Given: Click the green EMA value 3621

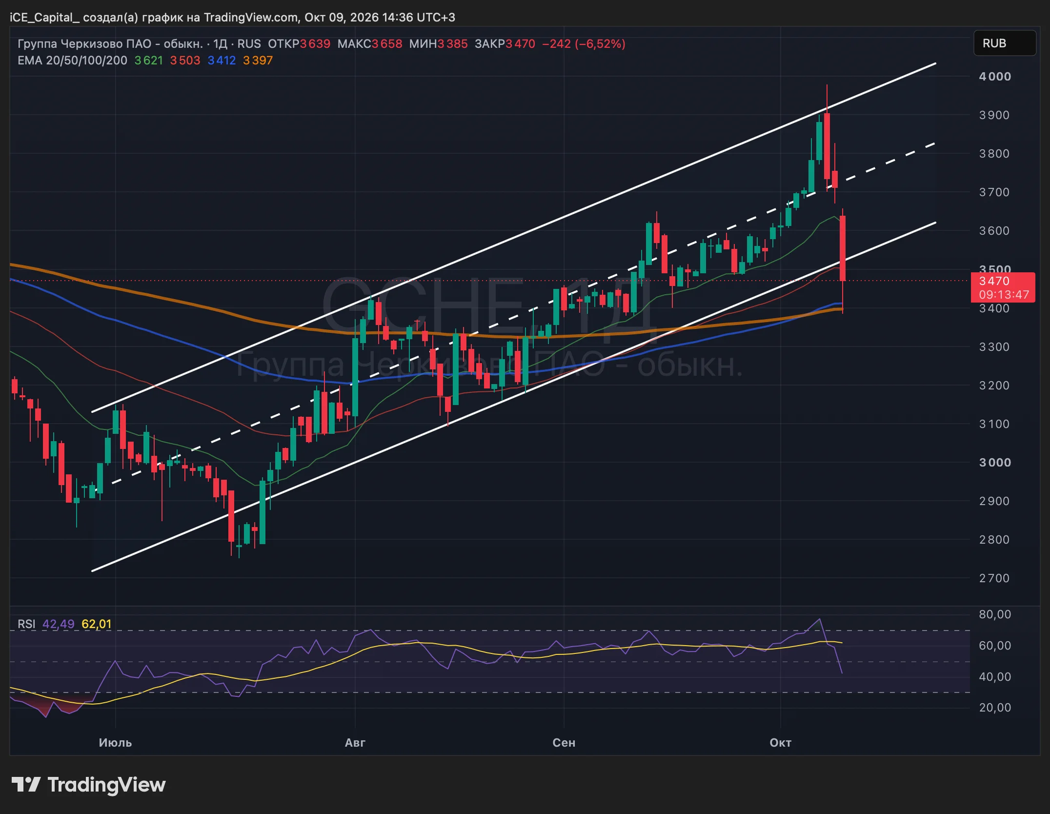Looking at the screenshot, I should 149,61.
